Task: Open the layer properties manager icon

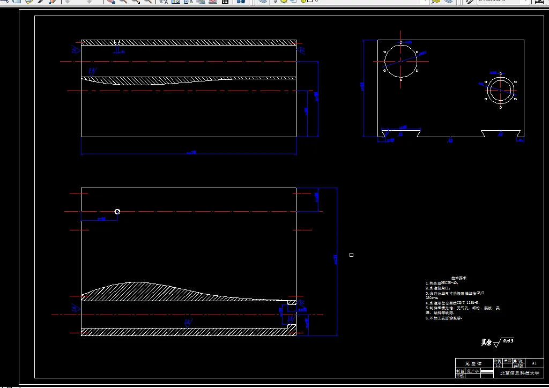Action: pos(263,2)
